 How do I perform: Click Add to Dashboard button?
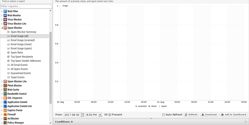point(234,114)
